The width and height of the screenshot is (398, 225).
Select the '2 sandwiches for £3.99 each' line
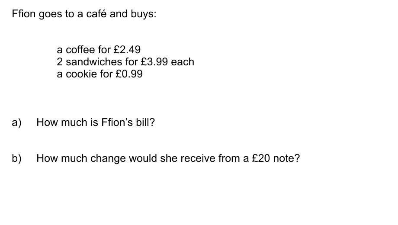125,62
